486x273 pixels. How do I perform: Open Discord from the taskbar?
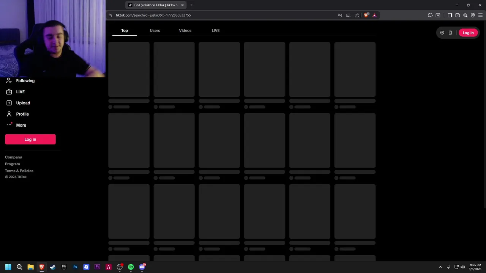(x=142, y=267)
